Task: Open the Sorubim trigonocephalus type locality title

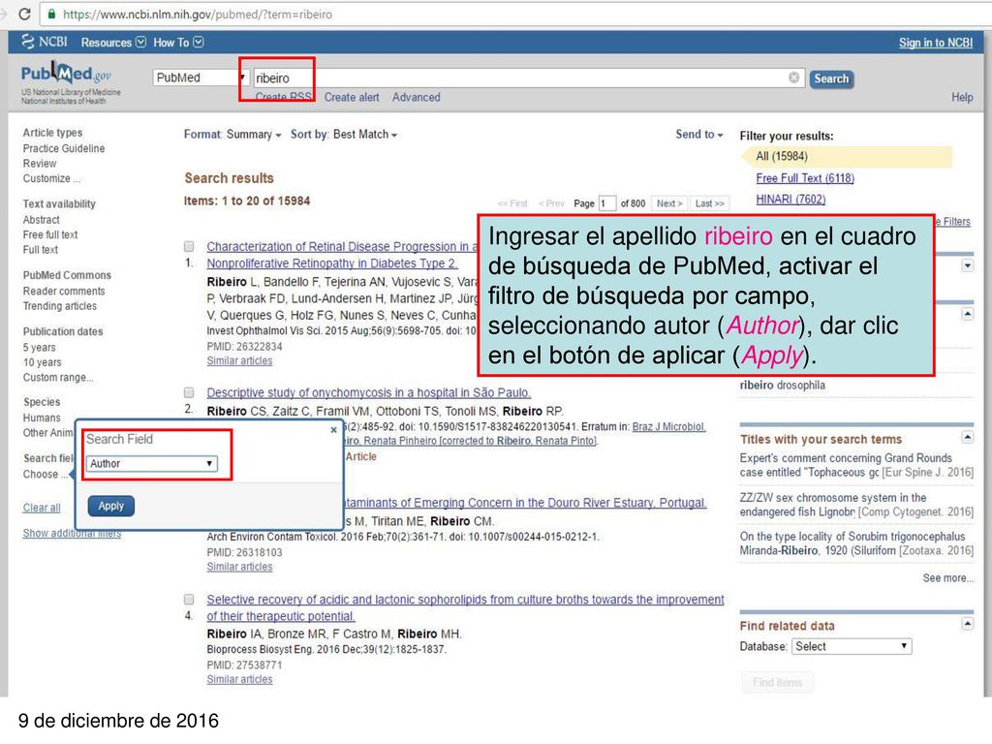Action: click(x=856, y=543)
